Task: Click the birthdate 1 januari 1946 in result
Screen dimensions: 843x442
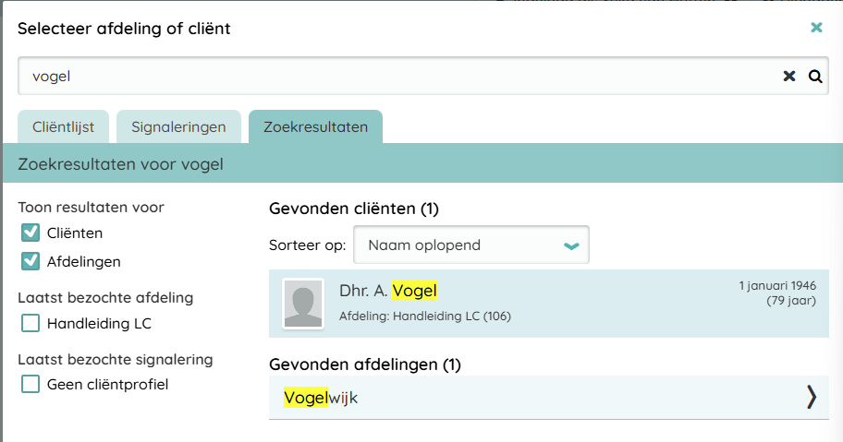Action: point(777,286)
